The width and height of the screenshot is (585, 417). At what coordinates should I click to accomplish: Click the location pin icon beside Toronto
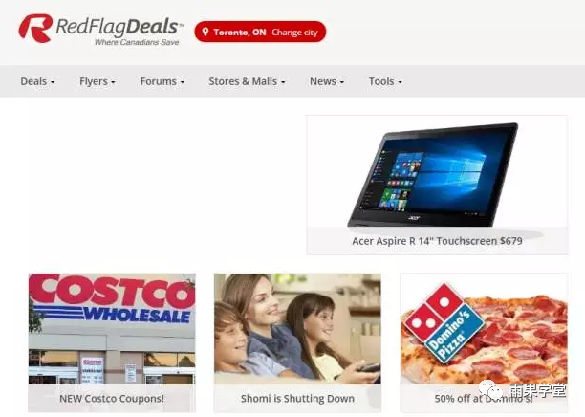tap(206, 32)
